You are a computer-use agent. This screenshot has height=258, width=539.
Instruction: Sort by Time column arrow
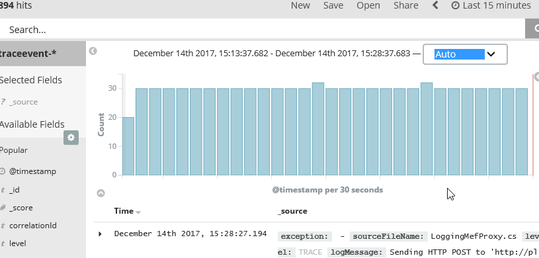[138, 212]
